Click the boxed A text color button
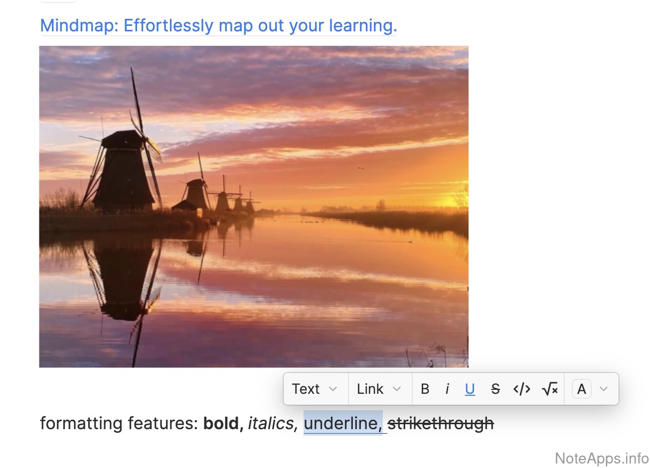650x468 pixels. (581, 389)
